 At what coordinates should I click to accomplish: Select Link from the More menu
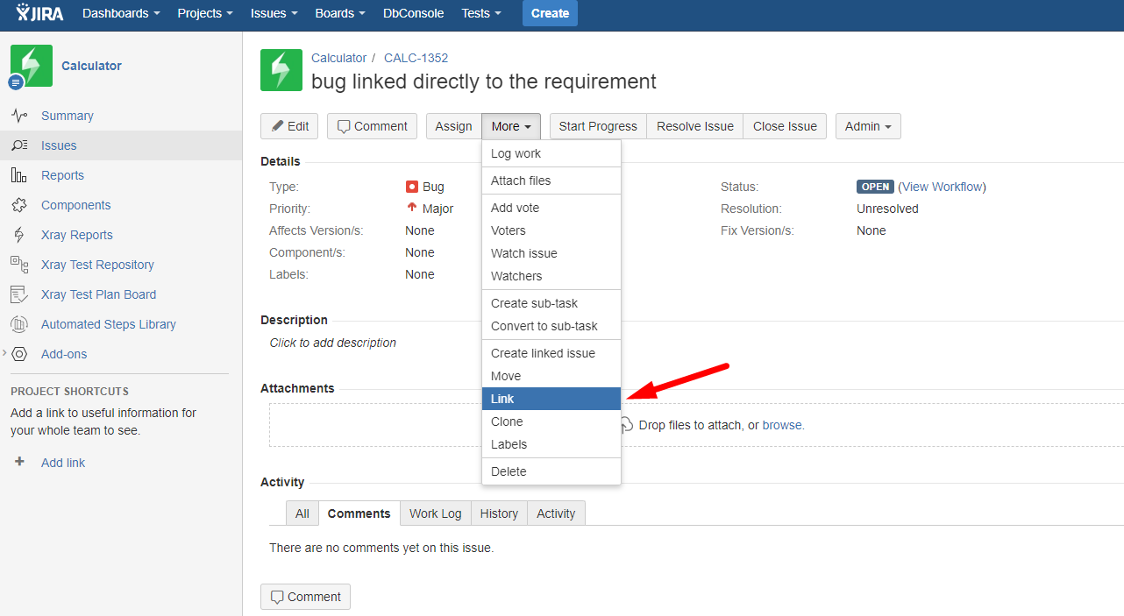[x=551, y=399]
